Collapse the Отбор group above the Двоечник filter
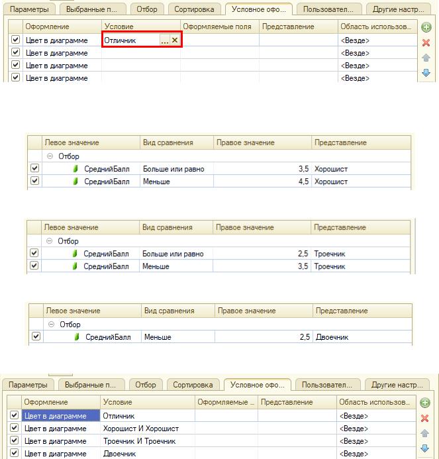439x459 pixels. click(x=52, y=325)
